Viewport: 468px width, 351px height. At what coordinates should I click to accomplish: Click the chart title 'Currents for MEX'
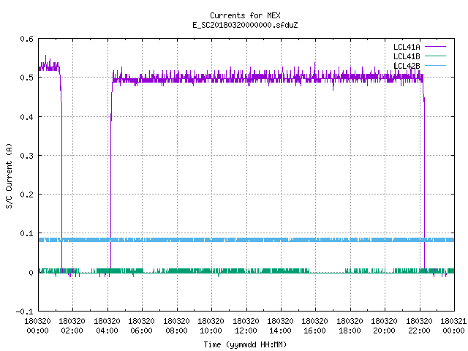coord(245,15)
